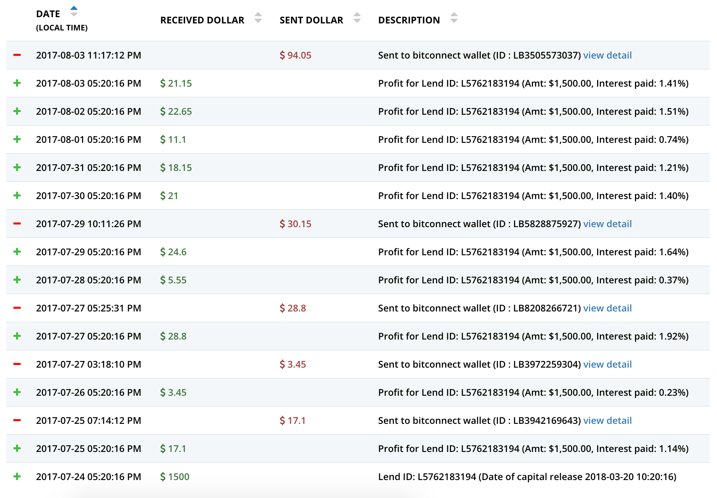The height and width of the screenshot is (498, 717).
Task: Click the RECEIVED DOLLAR header text
Action: pyautogui.click(x=202, y=20)
